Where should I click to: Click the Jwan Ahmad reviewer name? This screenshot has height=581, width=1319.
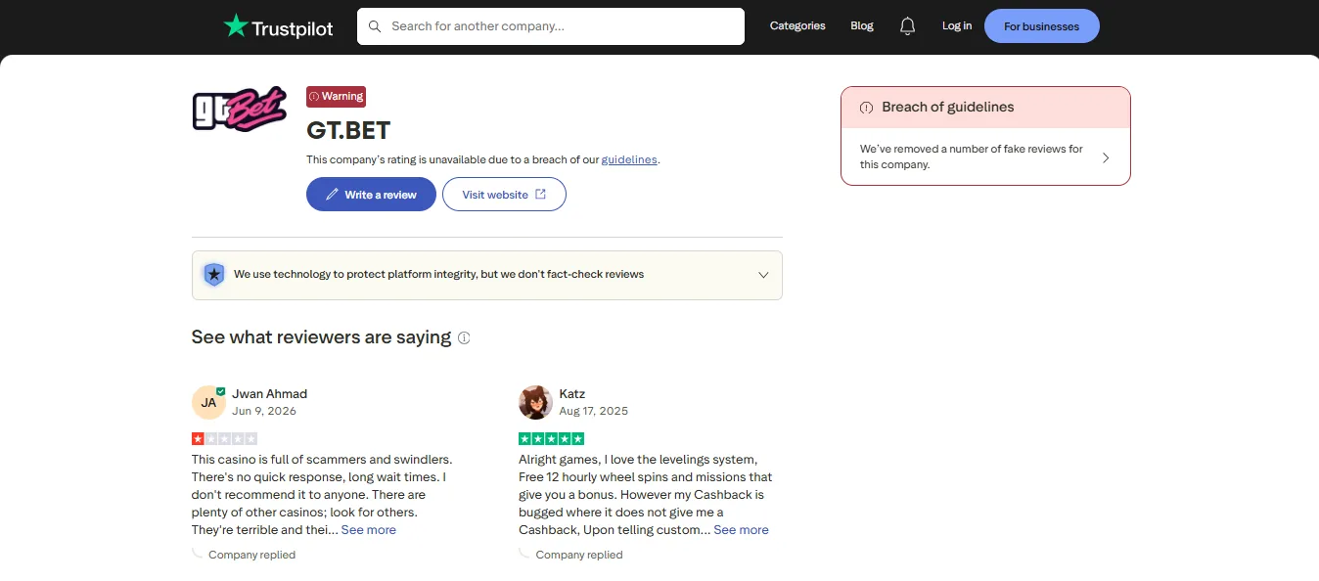pyautogui.click(x=270, y=394)
